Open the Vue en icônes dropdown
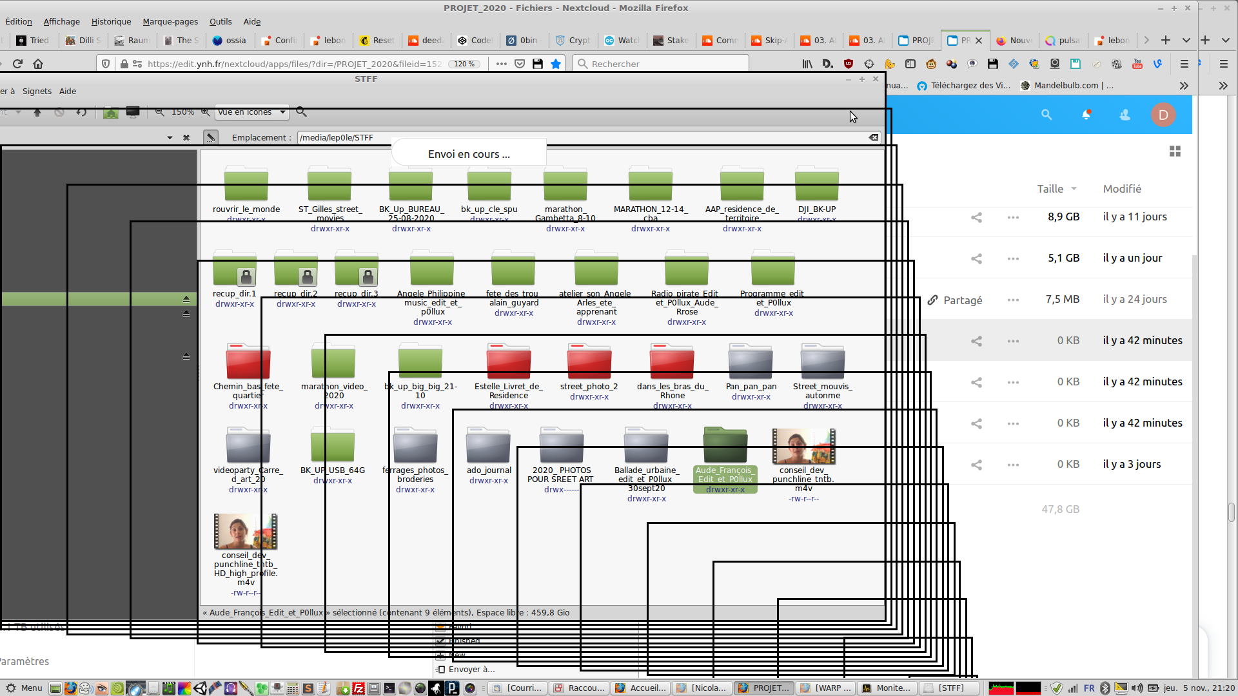This screenshot has width=1238, height=696. click(252, 112)
